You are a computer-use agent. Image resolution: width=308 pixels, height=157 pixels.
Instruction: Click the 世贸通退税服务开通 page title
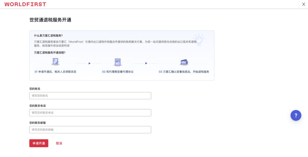tap(50, 20)
